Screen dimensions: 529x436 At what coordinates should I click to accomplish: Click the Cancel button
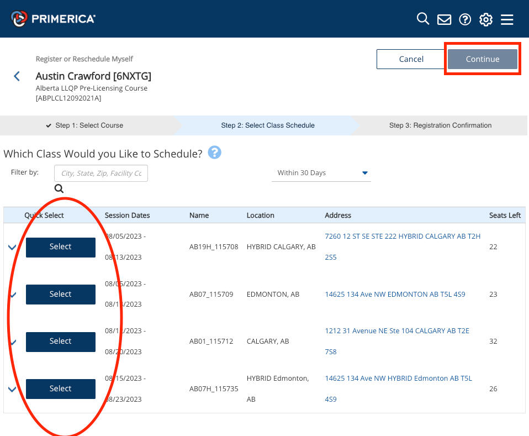tap(411, 59)
